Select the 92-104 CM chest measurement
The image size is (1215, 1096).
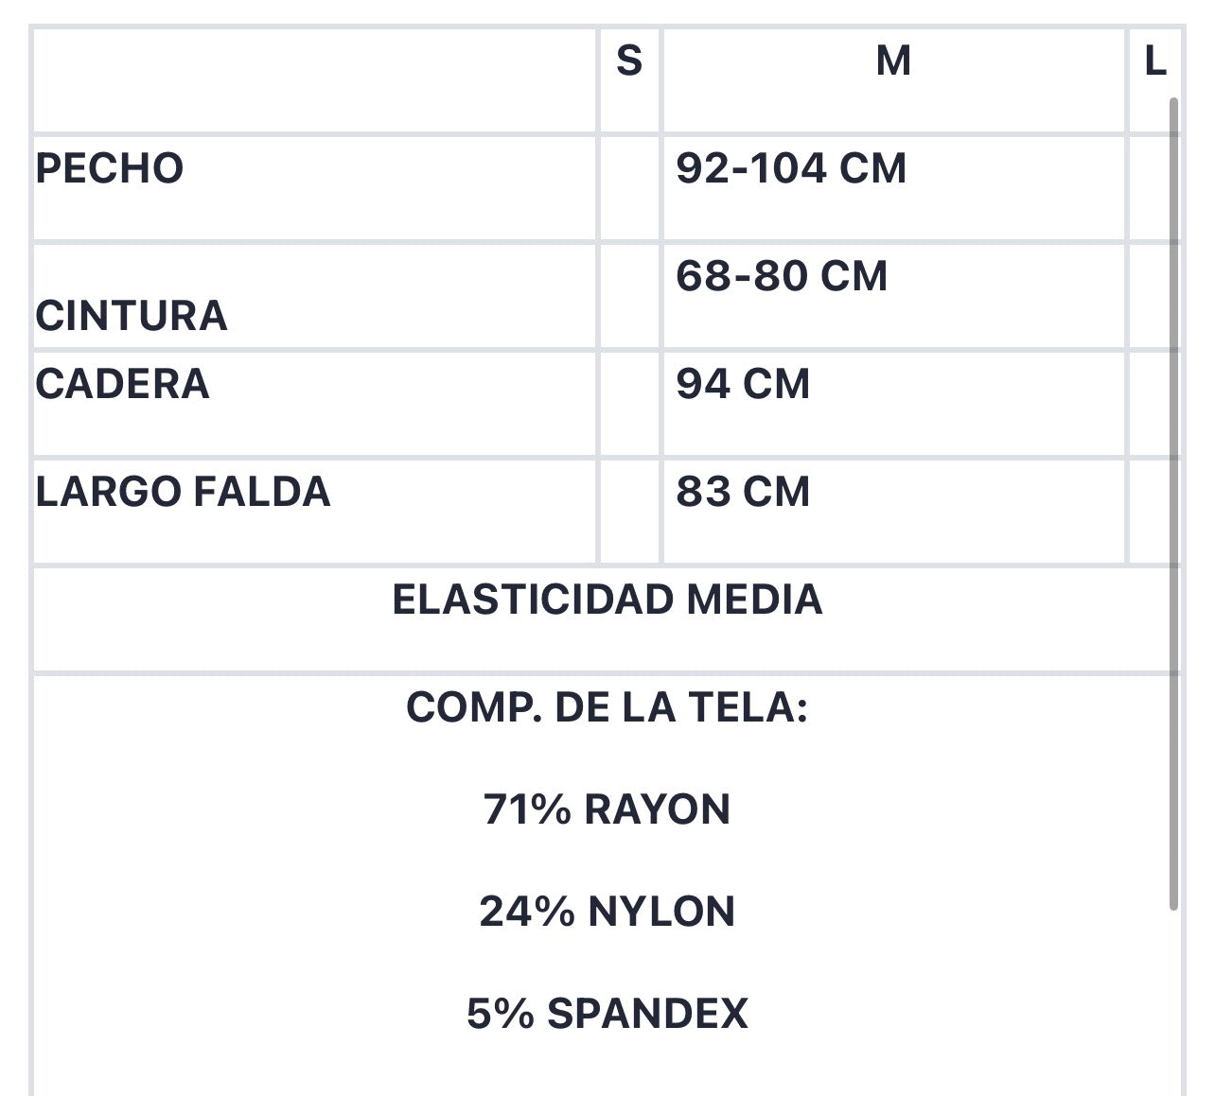pyautogui.click(x=791, y=168)
